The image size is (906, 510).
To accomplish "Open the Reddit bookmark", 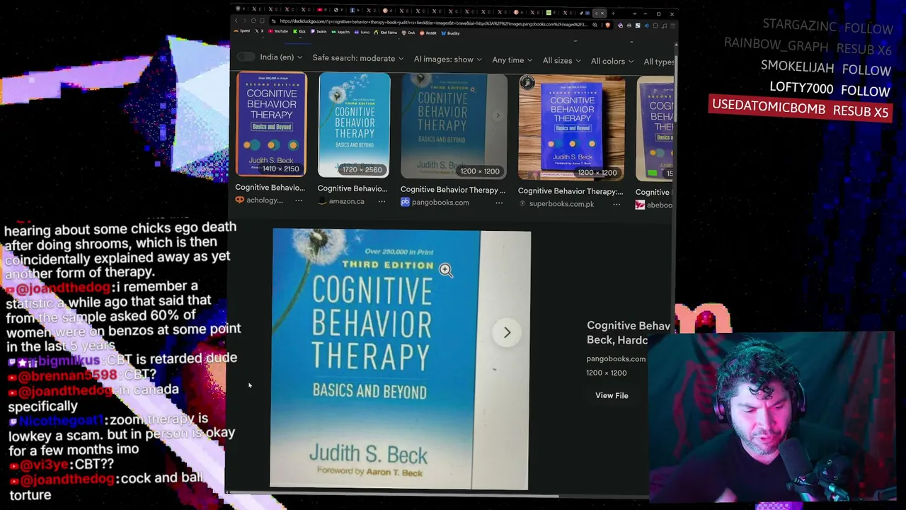I will pos(429,33).
